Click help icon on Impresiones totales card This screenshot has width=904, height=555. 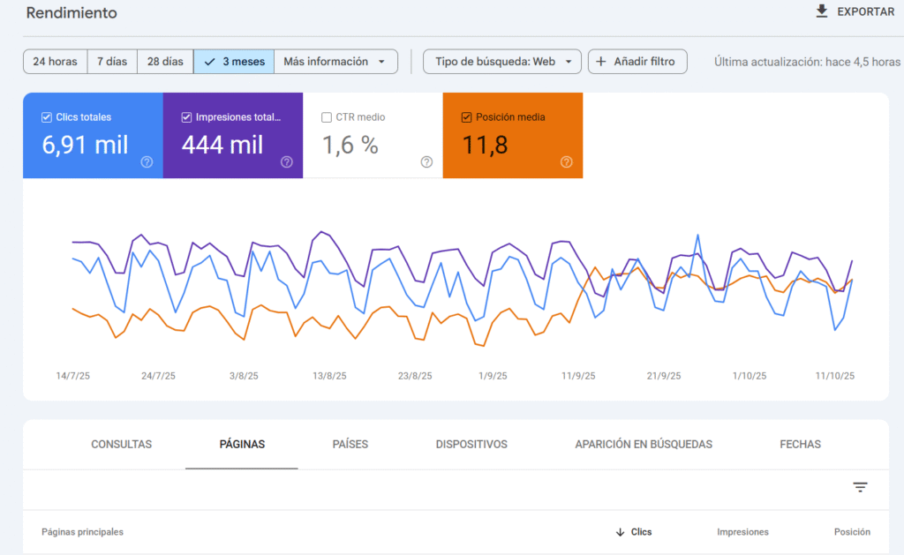click(x=286, y=161)
